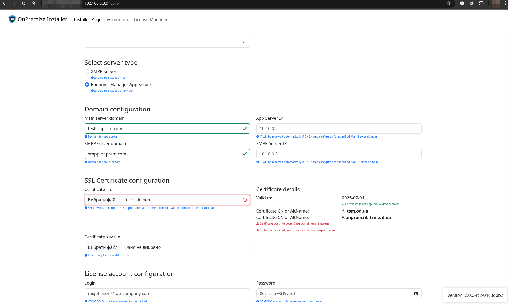Select Endpoint Manager App Server option
Image resolution: width=508 pixels, height=304 pixels.
coord(87,85)
